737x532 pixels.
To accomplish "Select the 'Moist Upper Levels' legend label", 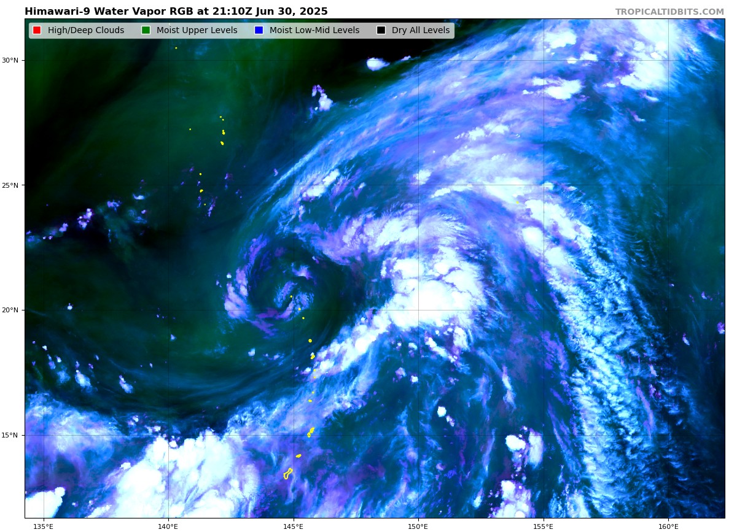I will [x=197, y=31].
